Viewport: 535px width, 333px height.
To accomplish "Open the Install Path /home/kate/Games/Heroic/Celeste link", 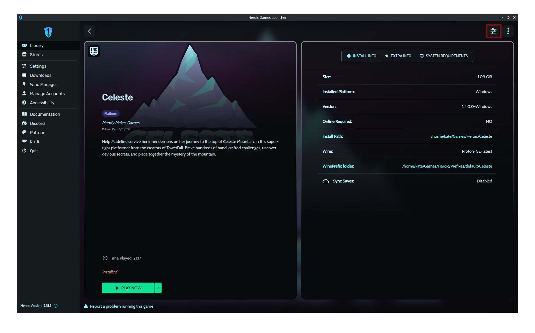I will (461, 136).
